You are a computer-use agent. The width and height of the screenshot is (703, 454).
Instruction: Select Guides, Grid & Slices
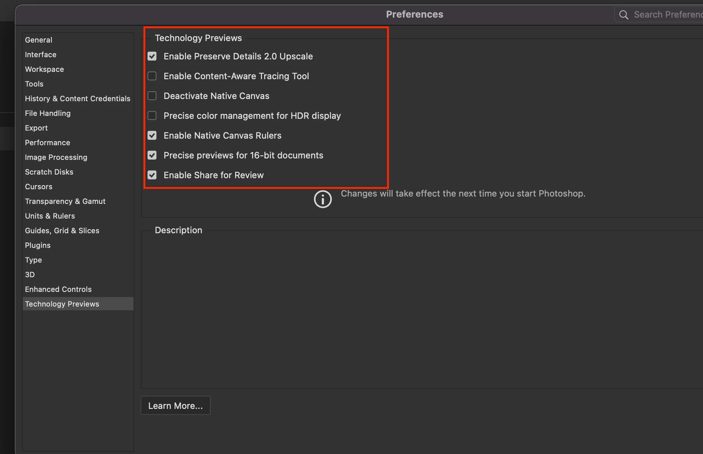(x=78, y=230)
